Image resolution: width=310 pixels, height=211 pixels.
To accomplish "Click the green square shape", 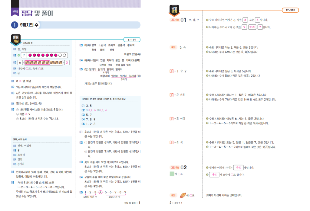I will click(x=172, y=174).
